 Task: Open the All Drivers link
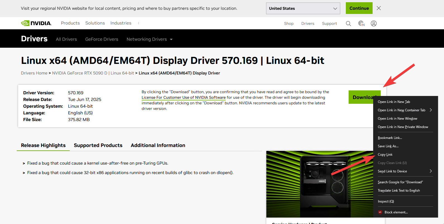(66, 39)
